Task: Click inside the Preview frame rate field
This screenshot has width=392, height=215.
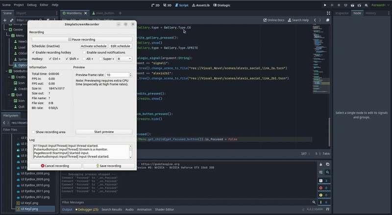Action: pos(117,75)
